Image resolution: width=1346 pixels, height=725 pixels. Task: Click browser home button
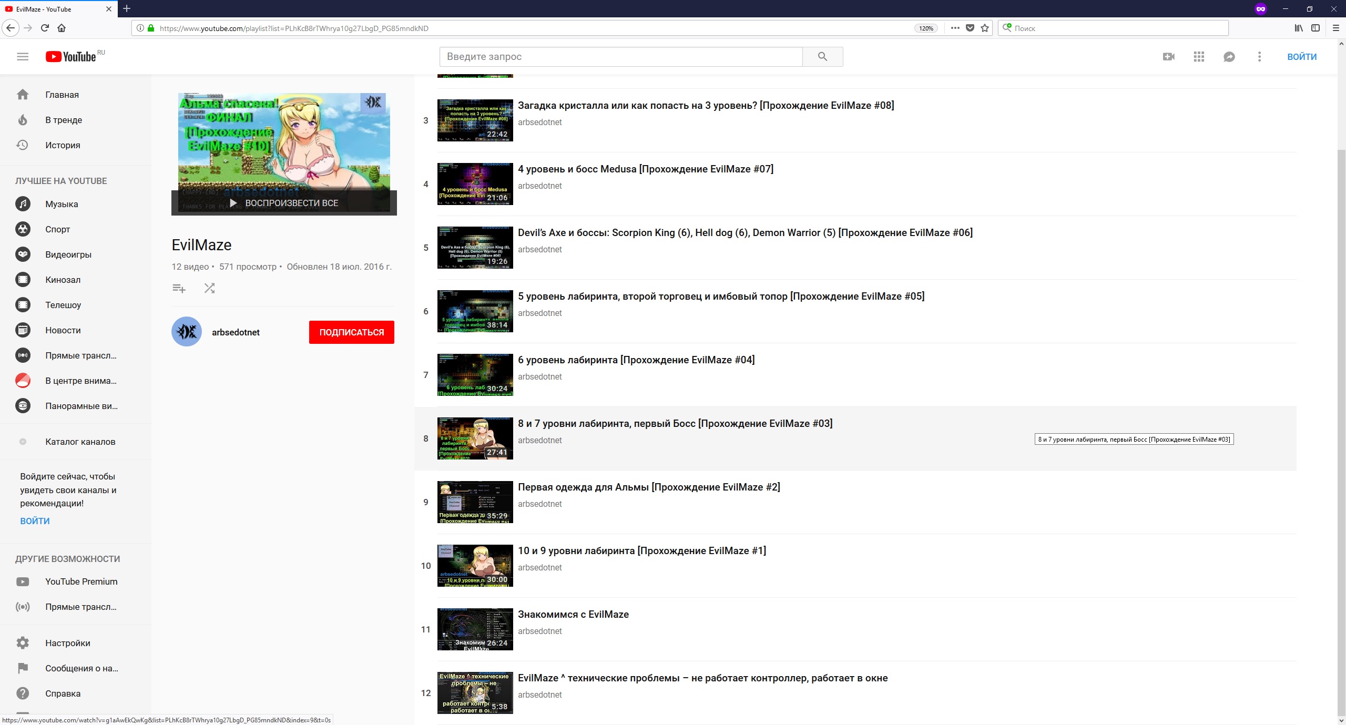point(62,28)
